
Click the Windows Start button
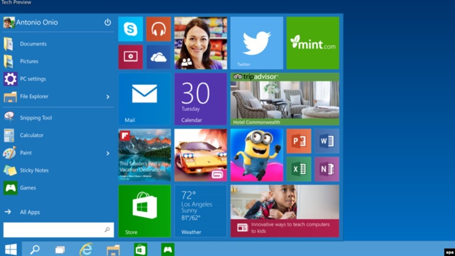coord(11,249)
